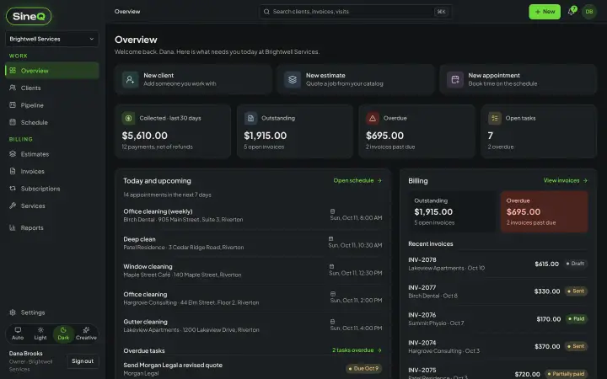The image size is (607, 379).
Task: Follow the Open schedule link
Action: click(357, 180)
